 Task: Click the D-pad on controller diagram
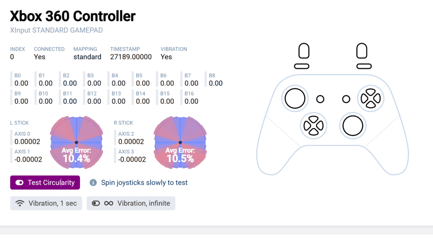(x=313, y=126)
